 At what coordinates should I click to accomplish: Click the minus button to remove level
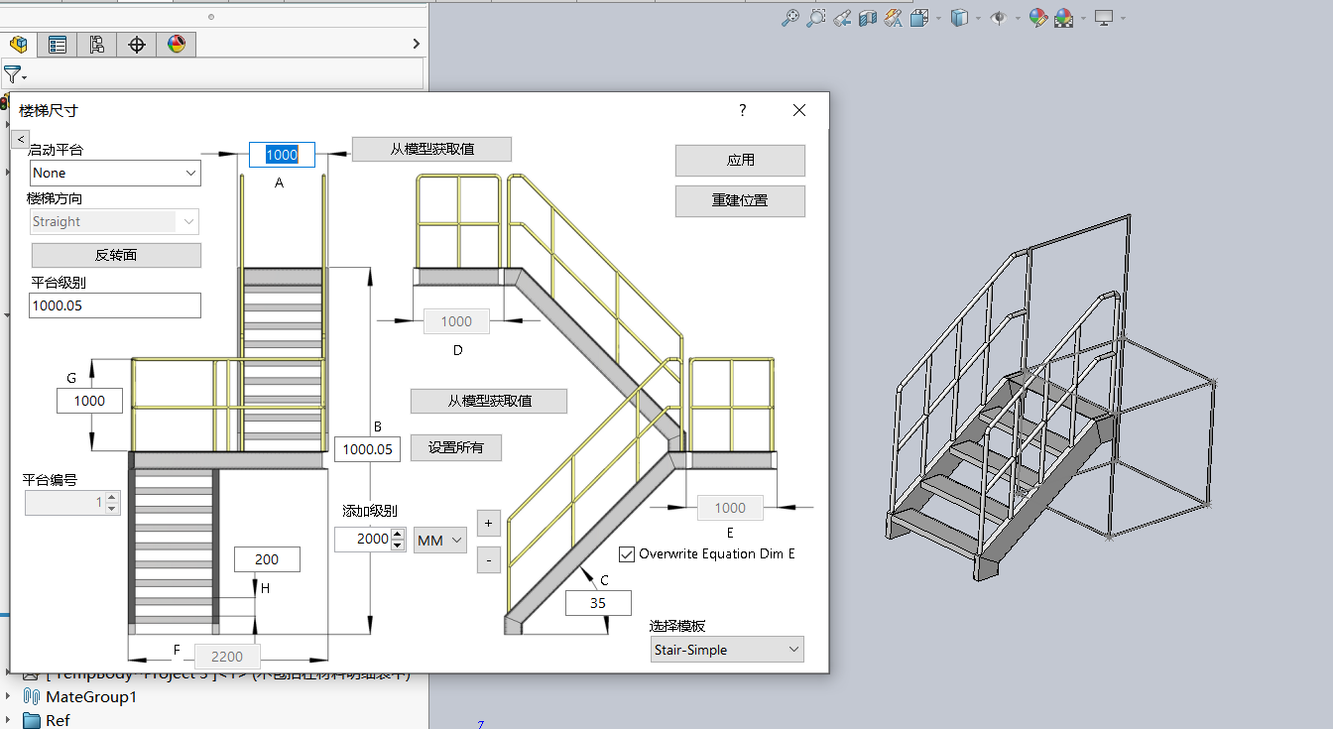488,560
